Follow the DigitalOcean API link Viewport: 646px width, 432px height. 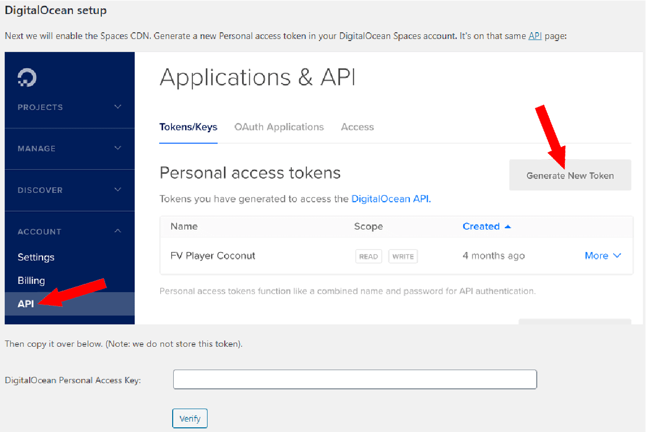(x=391, y=199)
